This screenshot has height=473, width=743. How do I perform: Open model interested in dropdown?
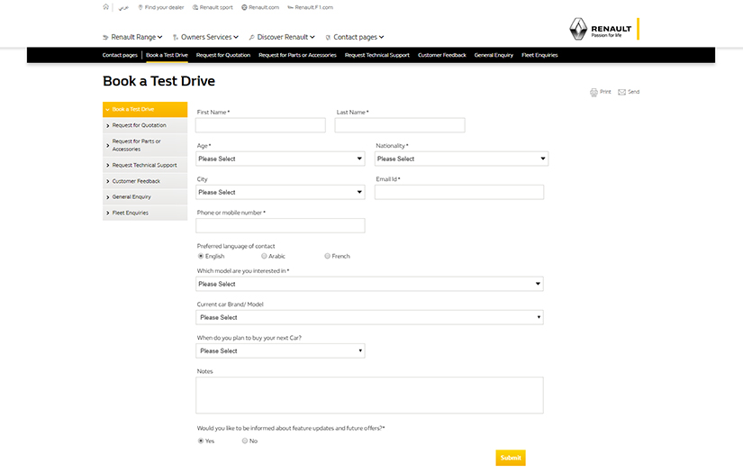tap(369, 284)
